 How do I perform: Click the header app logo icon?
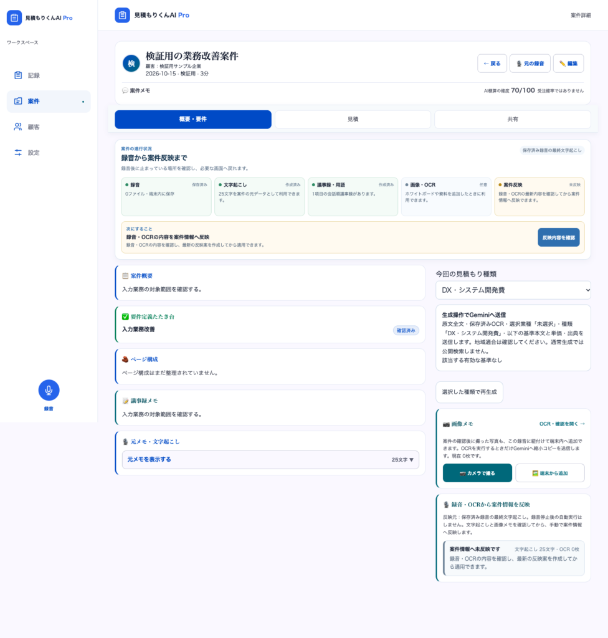point(122,15)
